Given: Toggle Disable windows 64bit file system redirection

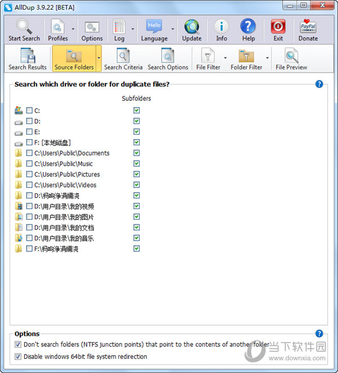Looking at the screenshot, I should click(x=18, y=356).
